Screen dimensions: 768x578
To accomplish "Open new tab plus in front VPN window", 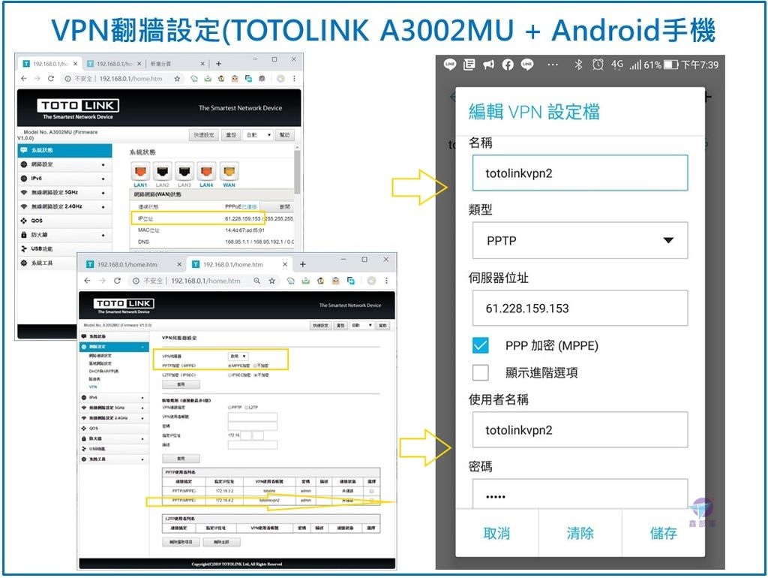I will coord(303,264).
